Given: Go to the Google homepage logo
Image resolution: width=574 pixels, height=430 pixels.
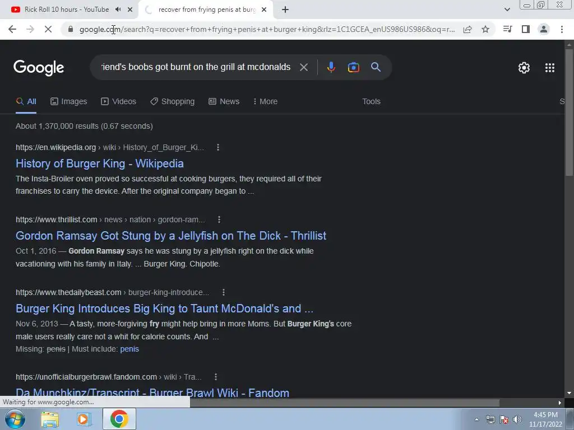Looking at the screenshot, I should pyautogui.click(x=39, y=68).
